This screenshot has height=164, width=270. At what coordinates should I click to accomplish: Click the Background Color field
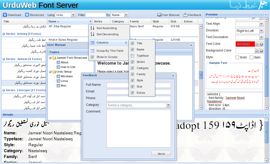(x=245, y=51)
